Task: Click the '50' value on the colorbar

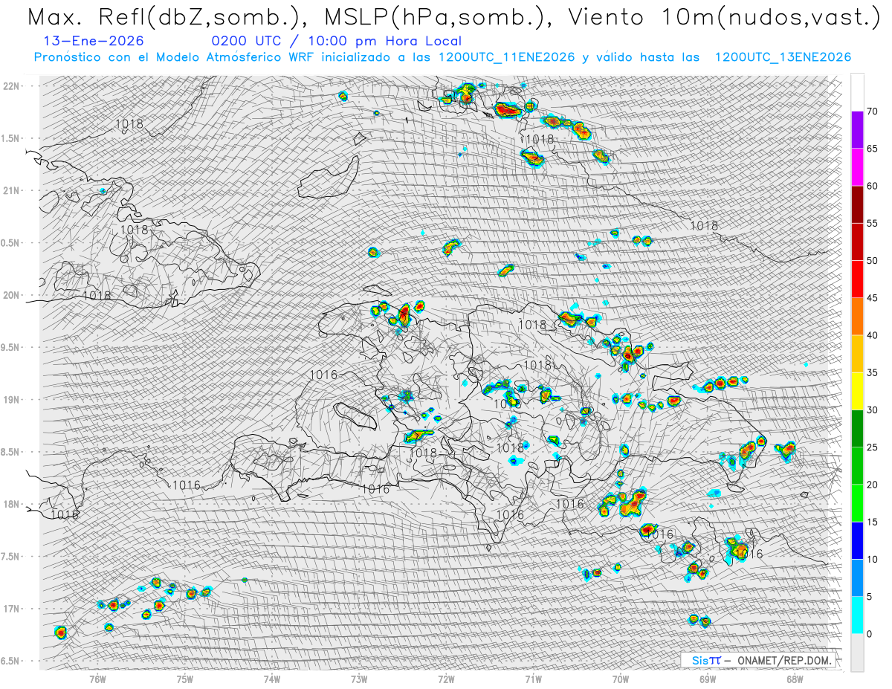Action: (873, 261)
